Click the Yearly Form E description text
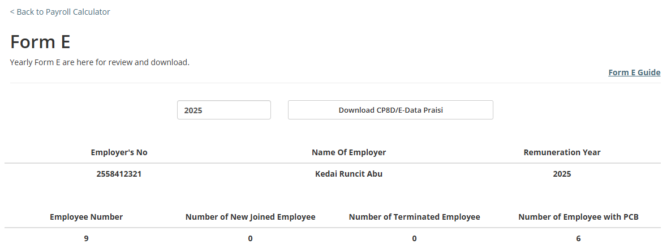Image resolution: width=671 pixels, height=252 pixels. 100,62
